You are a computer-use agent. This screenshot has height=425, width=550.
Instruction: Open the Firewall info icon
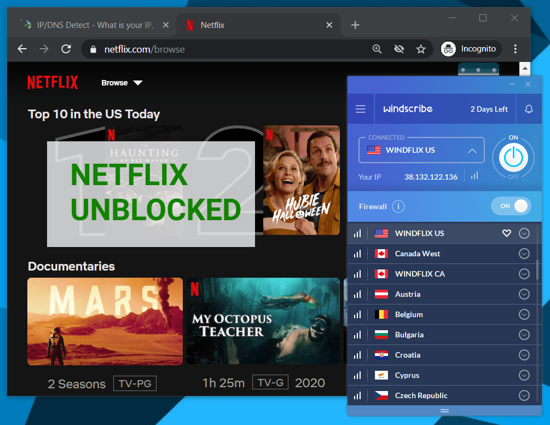tap(398, 206)
